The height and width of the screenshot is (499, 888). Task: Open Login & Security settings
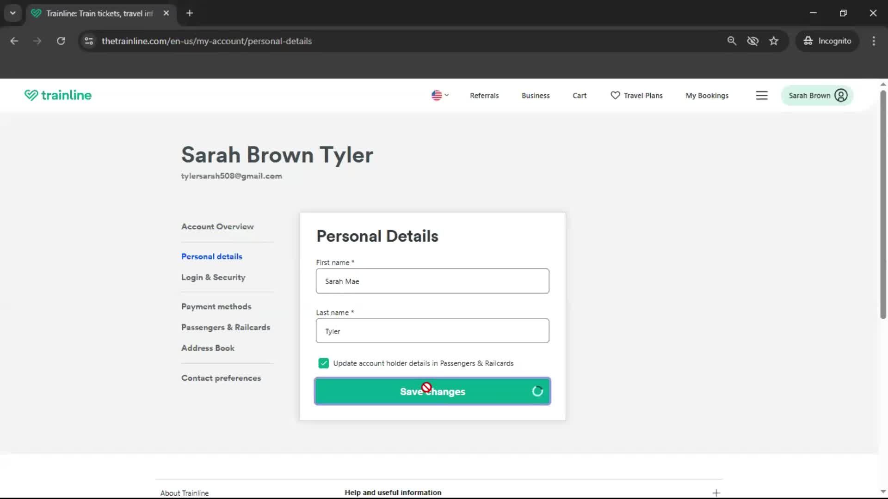(x=213, y=277)
